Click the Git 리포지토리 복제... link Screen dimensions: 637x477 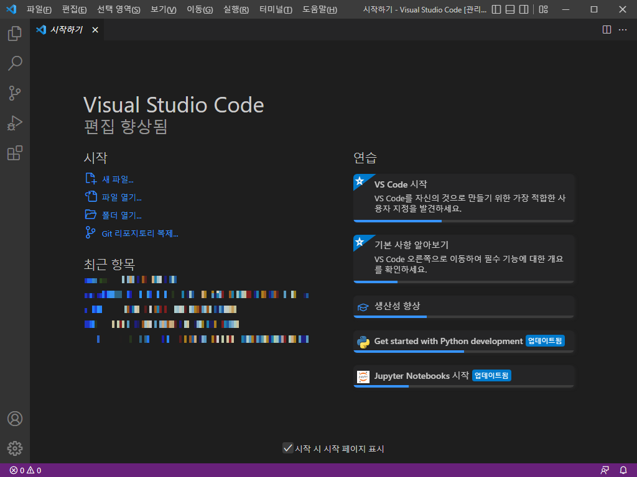pos(140,234)
